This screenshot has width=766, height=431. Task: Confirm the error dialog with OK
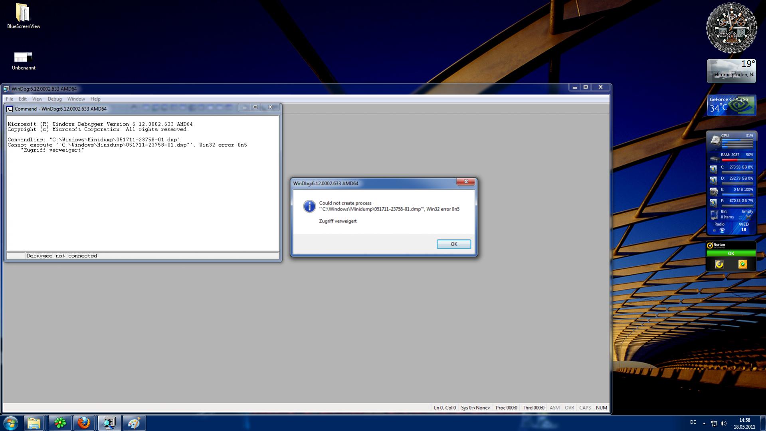pyautogui.click(x=454, y=244)
